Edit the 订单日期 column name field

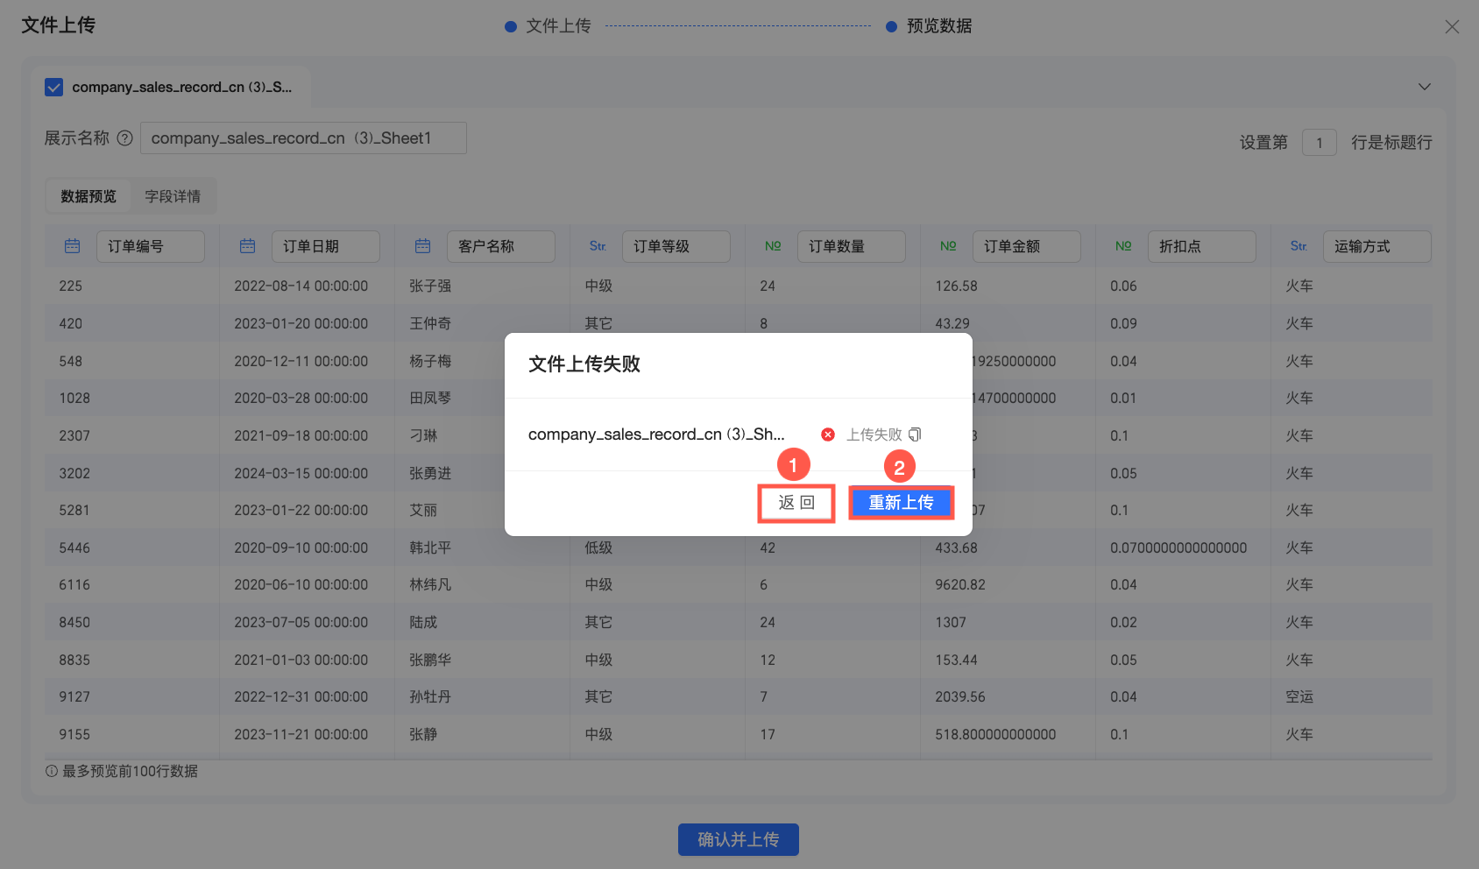tap(326, 246)
